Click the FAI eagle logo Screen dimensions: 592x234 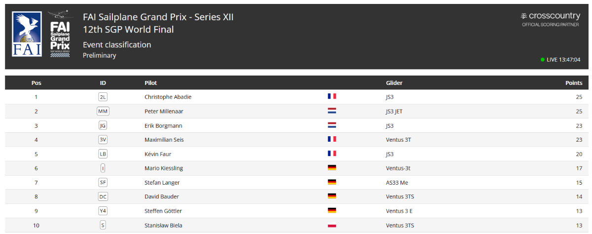[28, 35]
